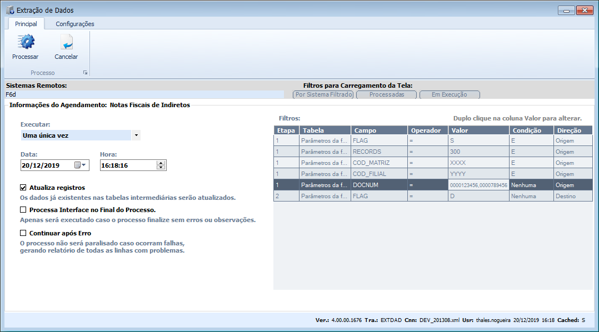Enable Processa Interface no Final do Processo
Viewport: 599px width, 332px height.
[x=23, y=209]
